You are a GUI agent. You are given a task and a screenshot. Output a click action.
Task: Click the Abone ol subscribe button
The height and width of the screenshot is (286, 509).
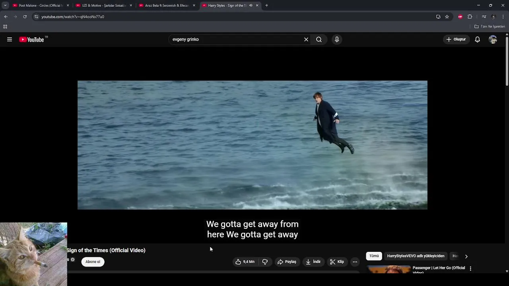(x=93, y=262)
